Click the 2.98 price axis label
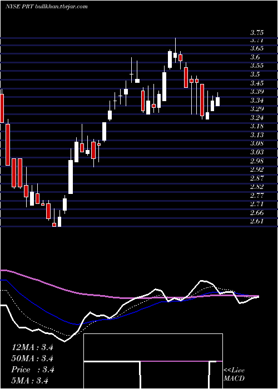The width and height of the screenshot is (278, 389). click(257, 161)
